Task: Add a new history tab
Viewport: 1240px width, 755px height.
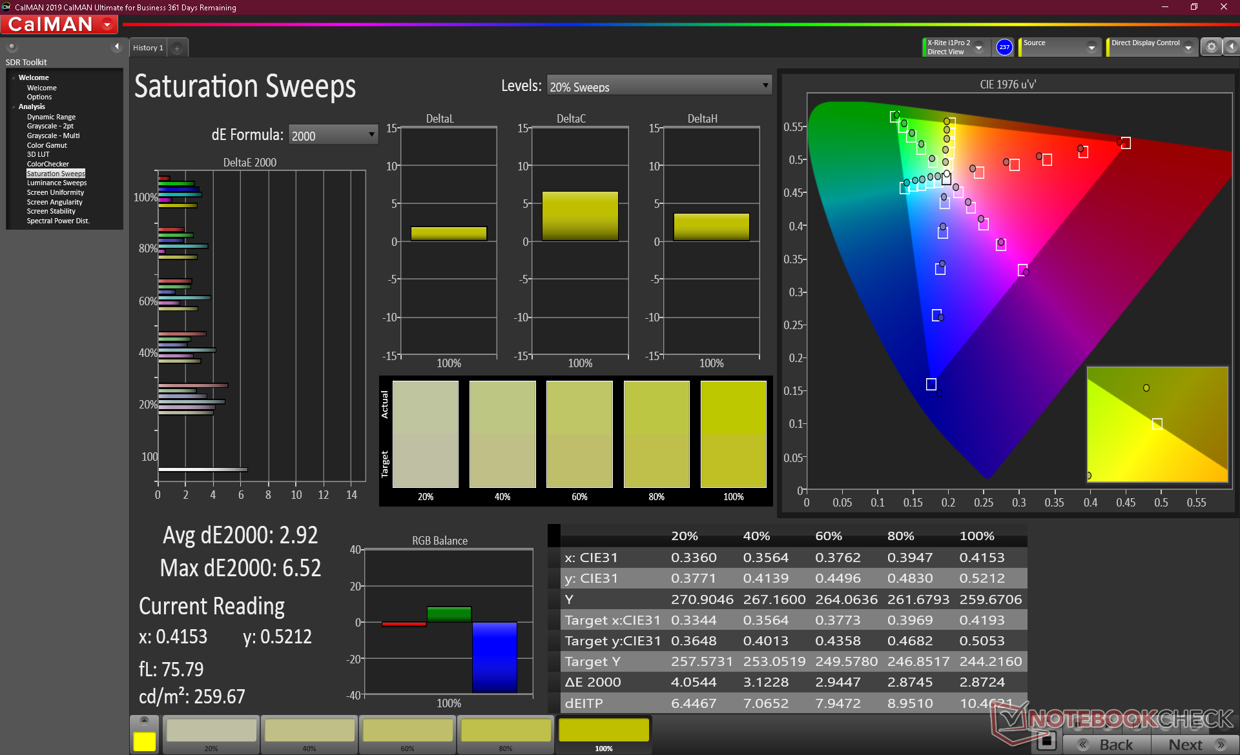Action: click(177, 48)
